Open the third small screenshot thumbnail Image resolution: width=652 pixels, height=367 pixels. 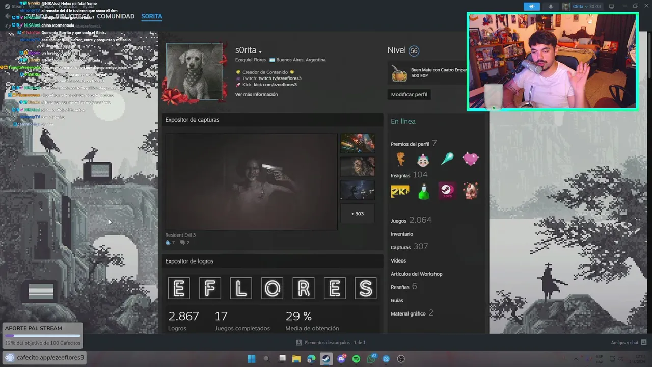357,190
